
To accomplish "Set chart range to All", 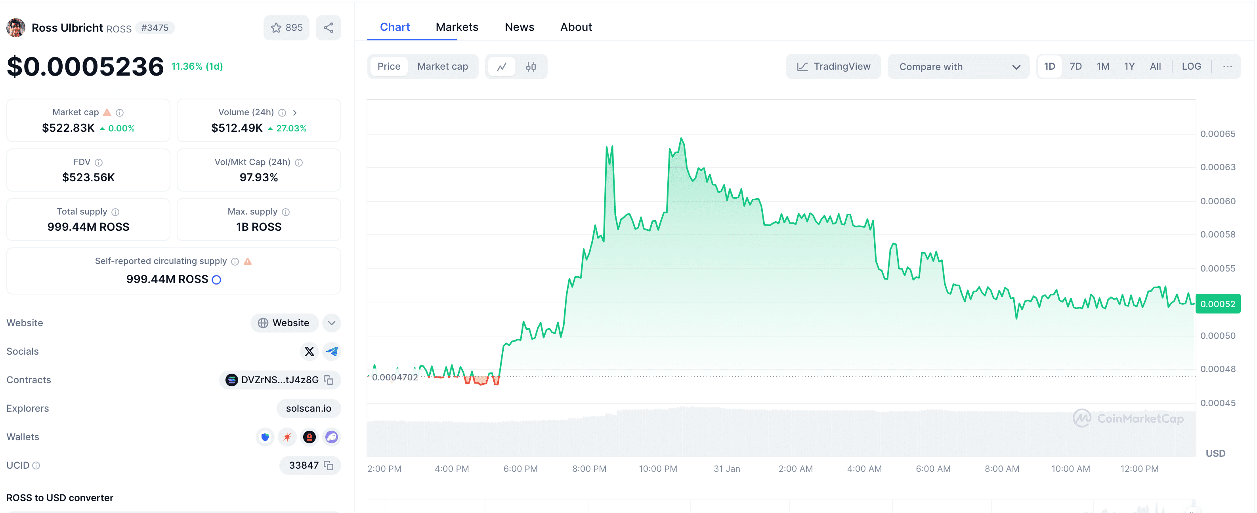I will pos(1156,67).
